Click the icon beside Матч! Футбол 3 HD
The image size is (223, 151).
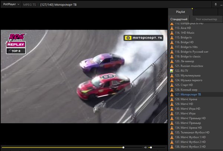coord(172,147)
